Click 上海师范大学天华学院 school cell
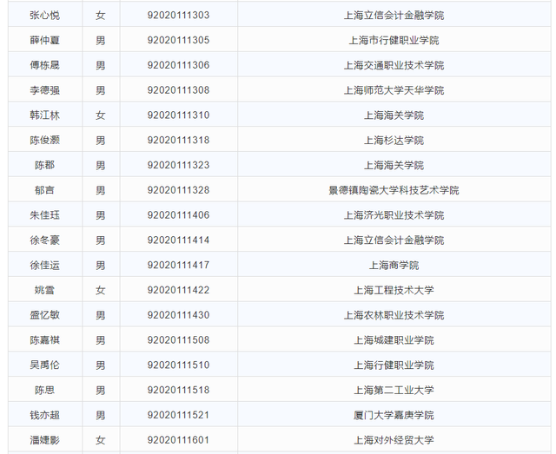The image size is (556, 454). 394,90
